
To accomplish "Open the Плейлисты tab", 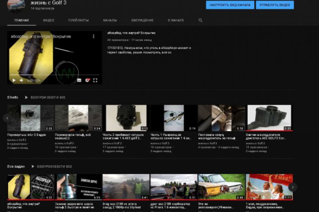I will (x=78, y=20).
